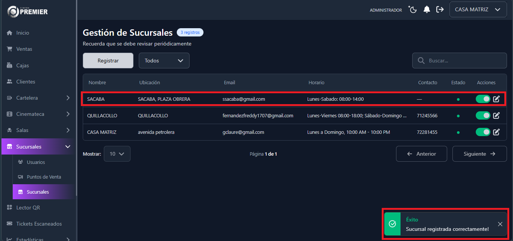Open the CASA MATRIZ branch selector

(x=478, y=10)
